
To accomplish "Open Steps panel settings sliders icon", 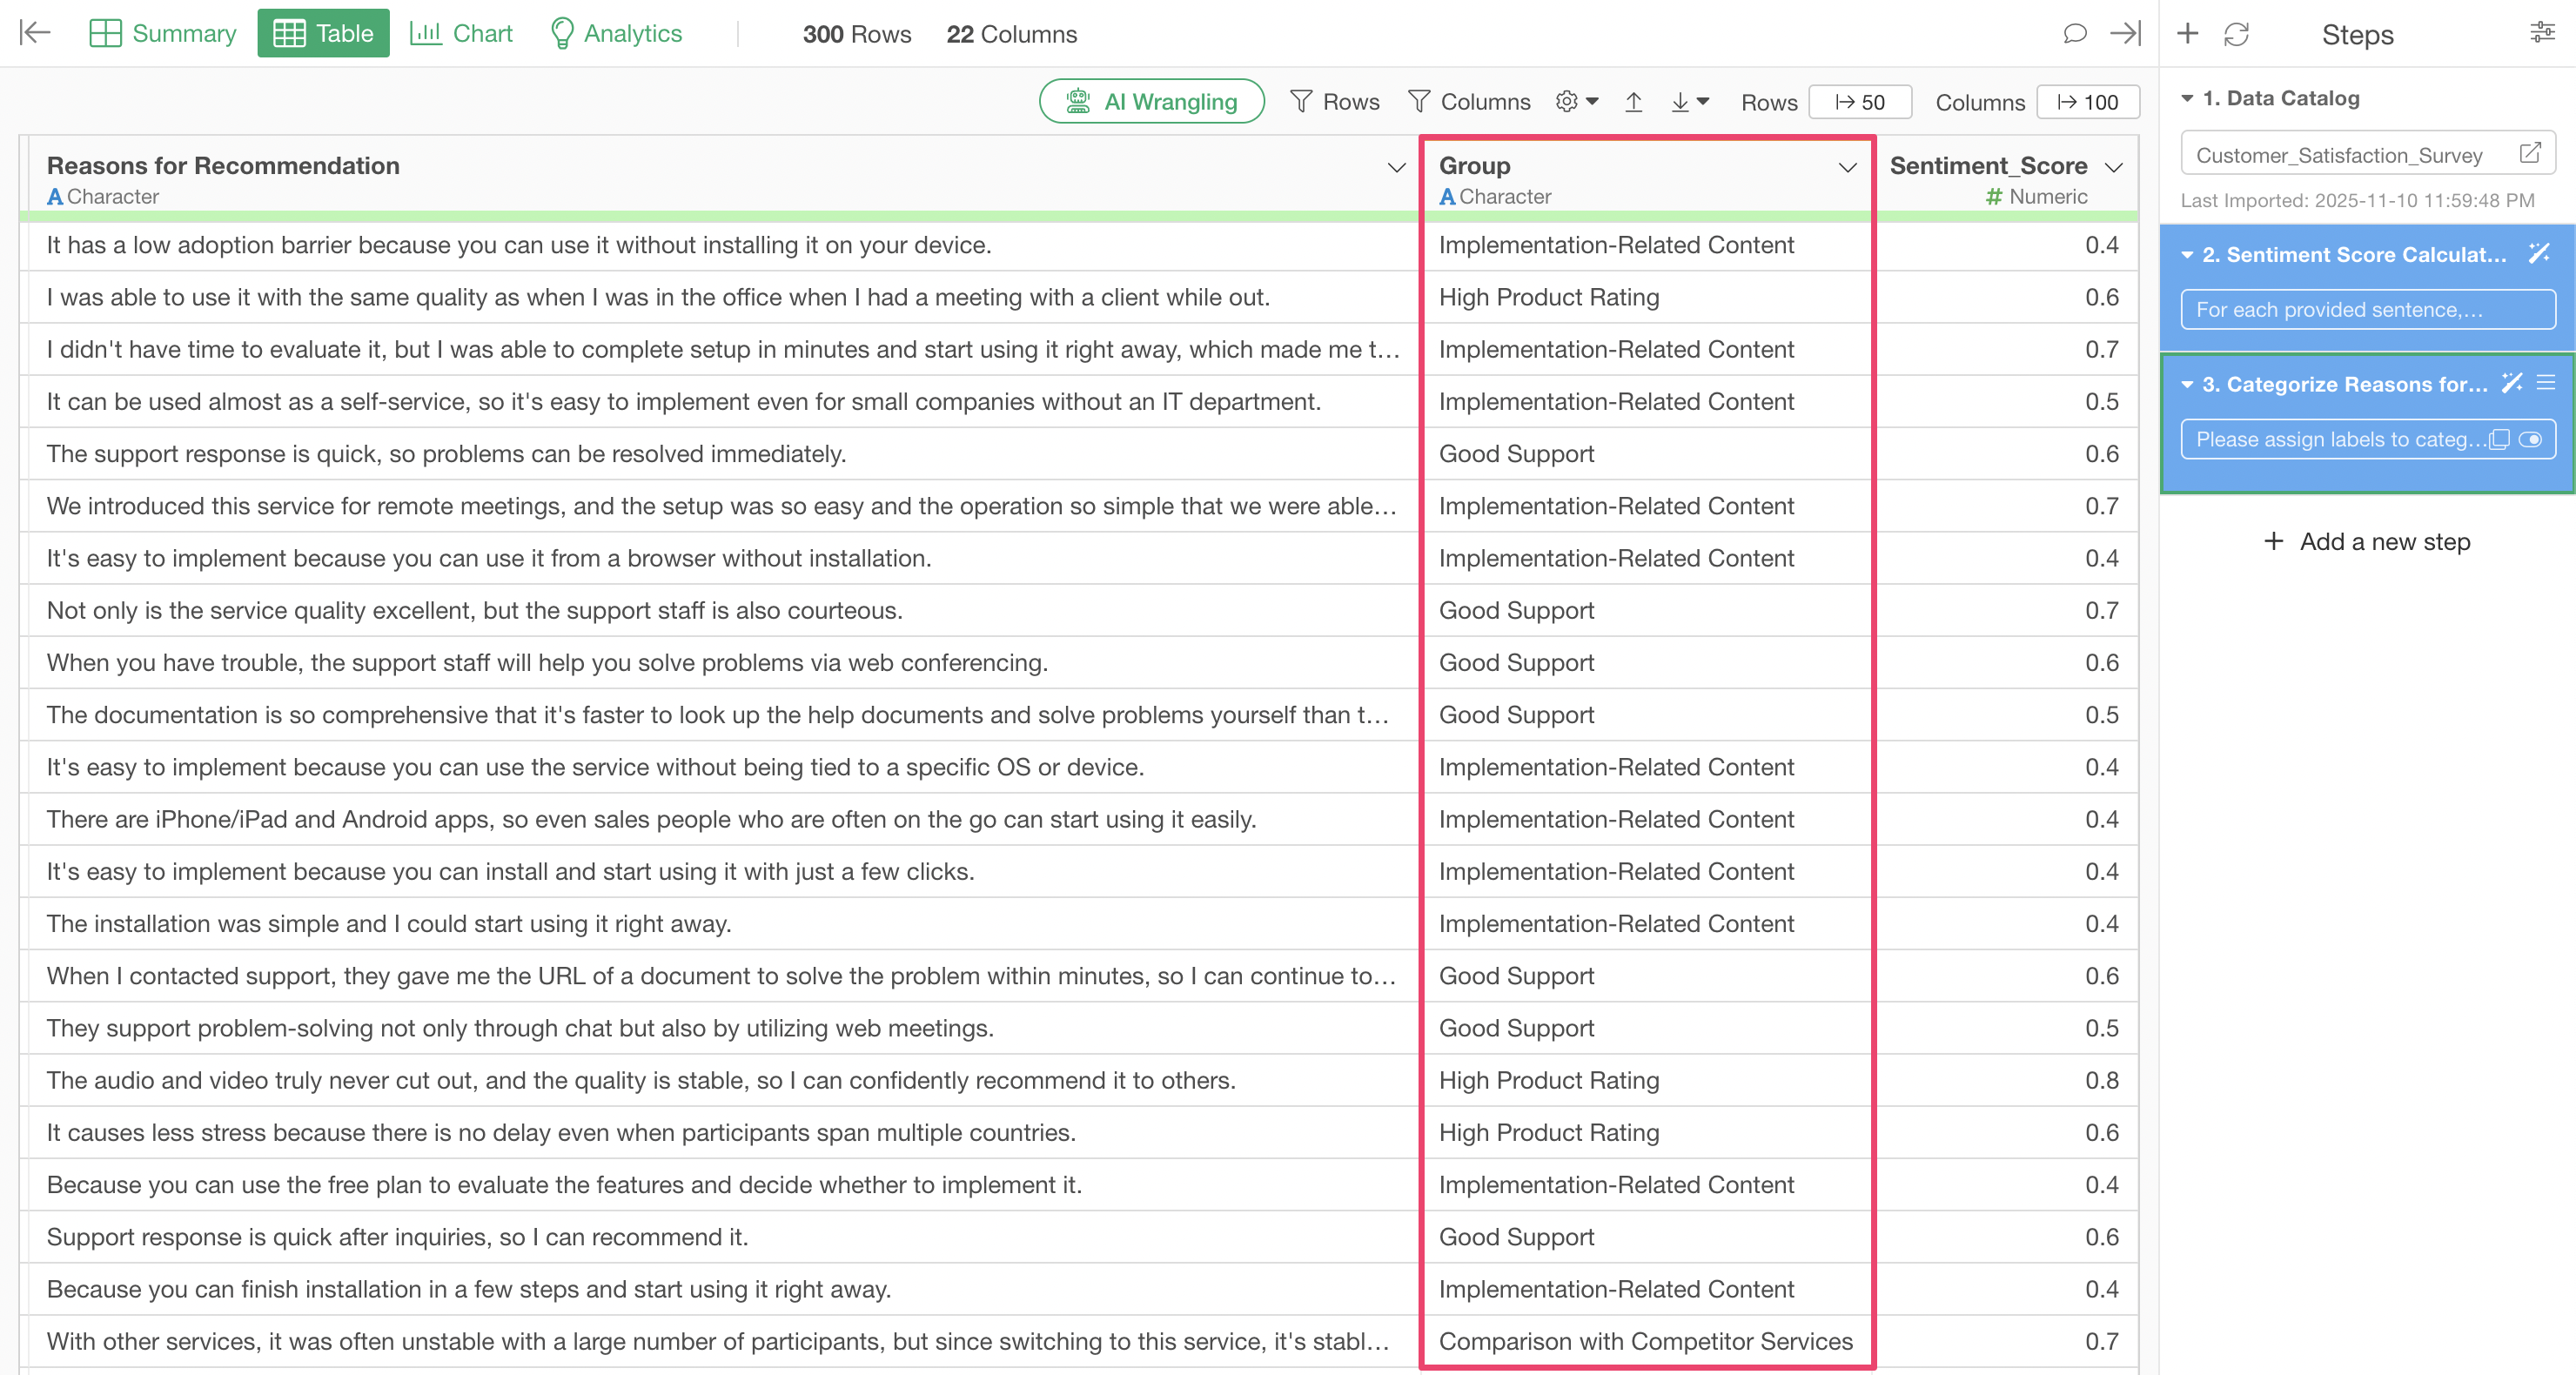I will coord(2542,33).
